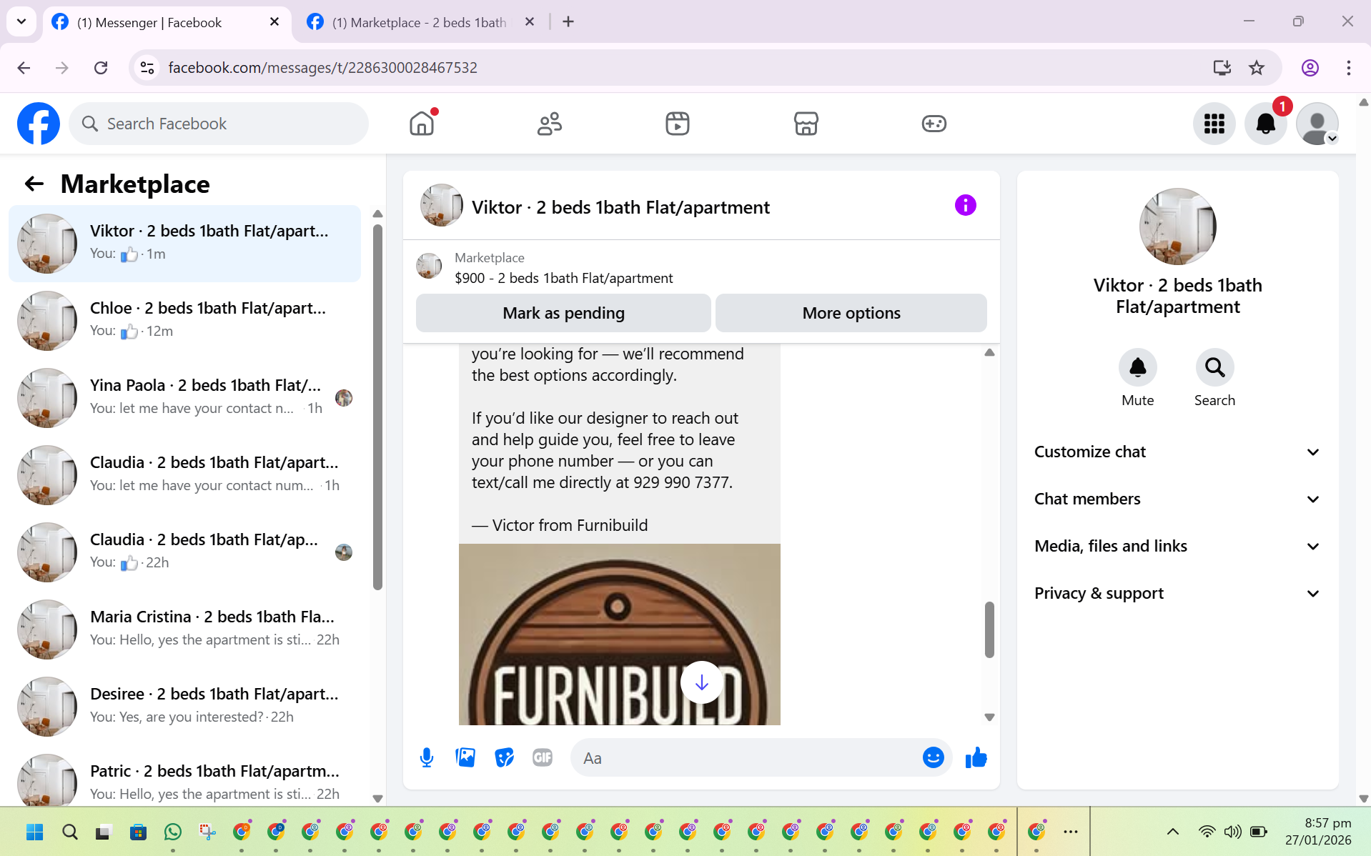Image resolution: width=1371 pixels, height=856 pixels.
Task: Click the chat scroll-down arrow
Action: click(x=989, y=717)
